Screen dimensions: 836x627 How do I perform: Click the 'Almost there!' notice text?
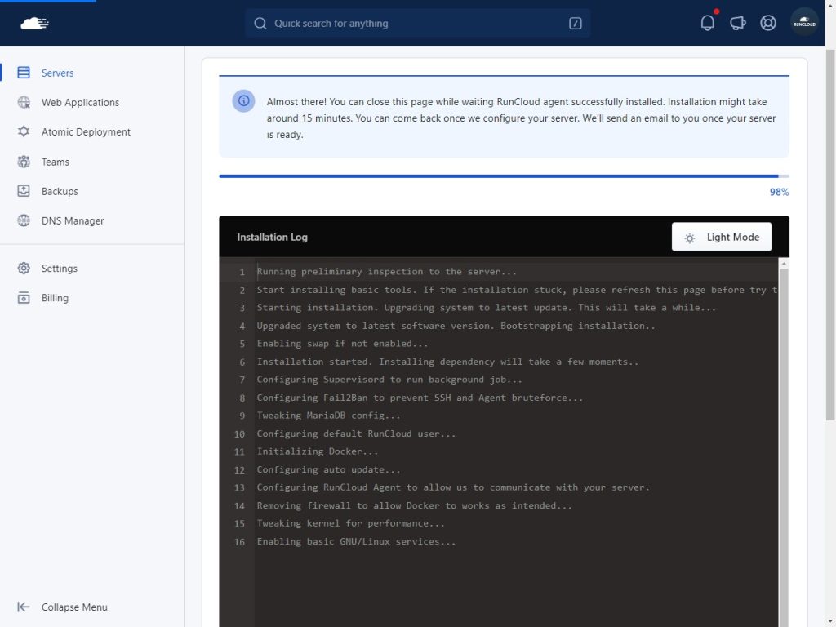point(522,118)
